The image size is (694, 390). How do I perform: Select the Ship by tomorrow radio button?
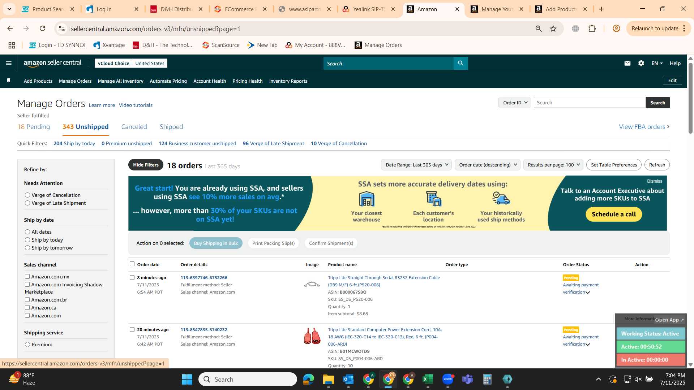coord(27,248)
